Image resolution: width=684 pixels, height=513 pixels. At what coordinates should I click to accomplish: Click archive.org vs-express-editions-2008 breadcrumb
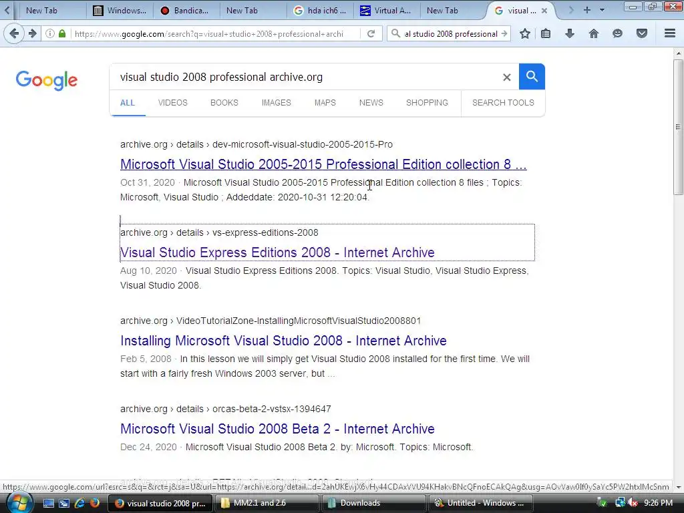click(x=219, y=232)
